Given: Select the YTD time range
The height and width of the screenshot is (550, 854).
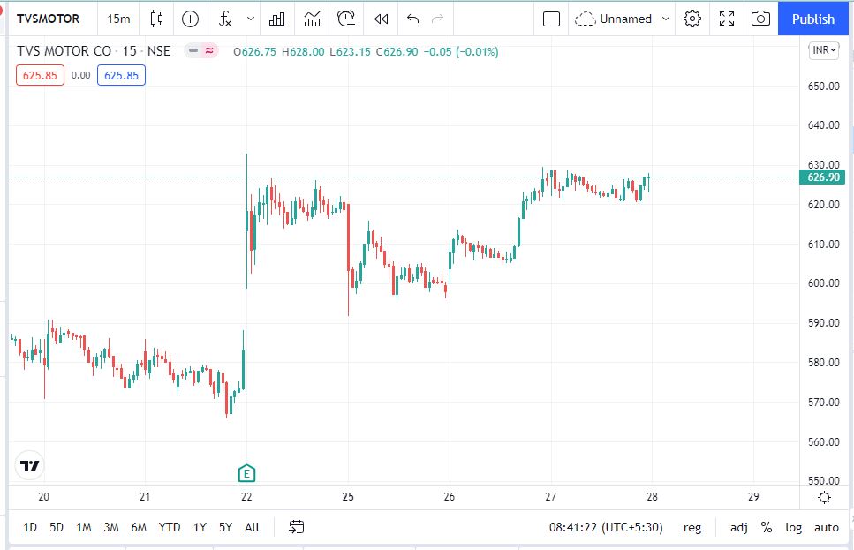Looking at the screenshot, I should (x=170, y=527).
